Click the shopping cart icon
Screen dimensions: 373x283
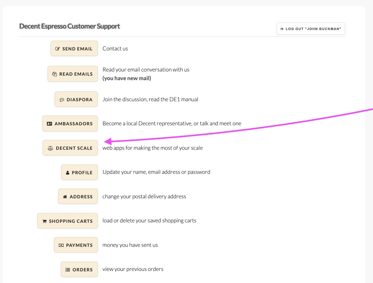tap(45, 221)
